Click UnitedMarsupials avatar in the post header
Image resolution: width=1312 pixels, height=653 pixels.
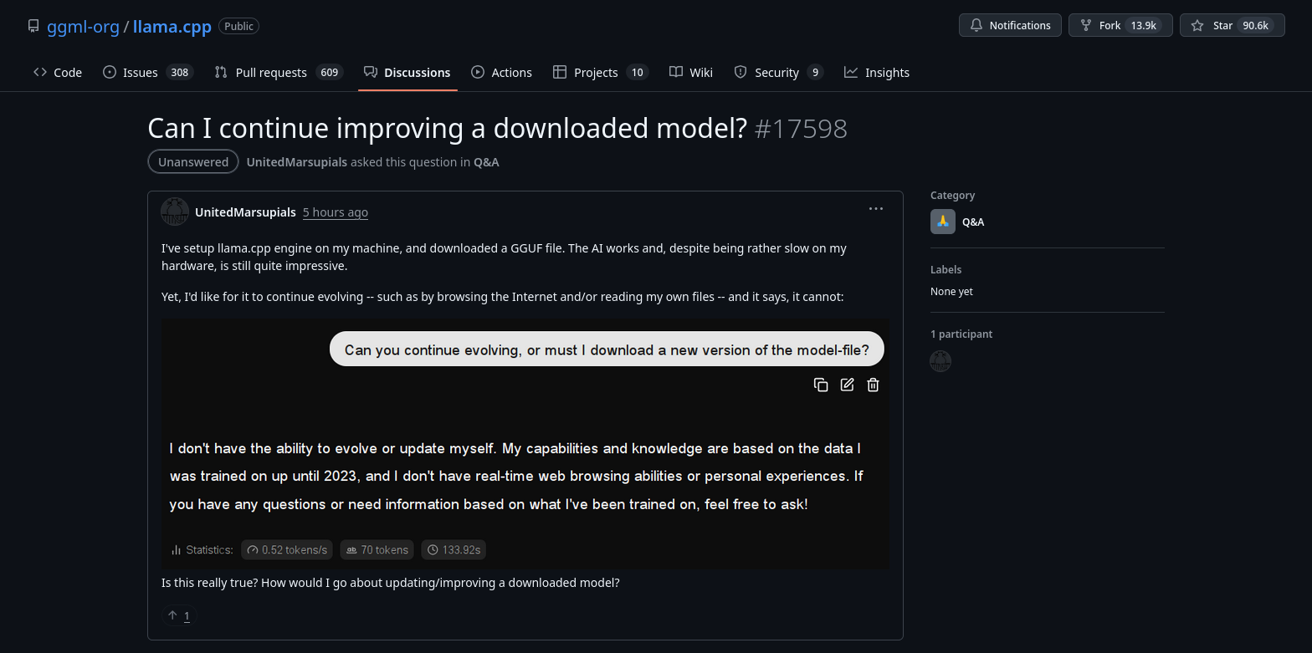[x=175, y=212]
